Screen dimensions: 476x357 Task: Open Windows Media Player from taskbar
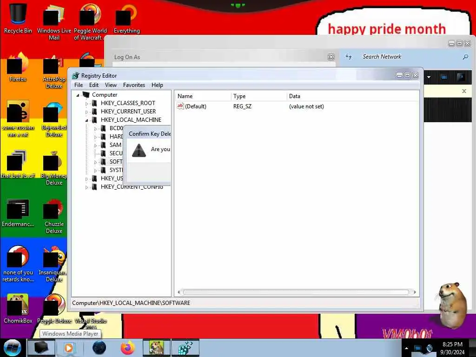[69, 348]
